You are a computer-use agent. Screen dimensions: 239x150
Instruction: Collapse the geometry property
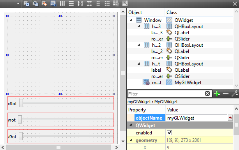[x=131, y=140]
